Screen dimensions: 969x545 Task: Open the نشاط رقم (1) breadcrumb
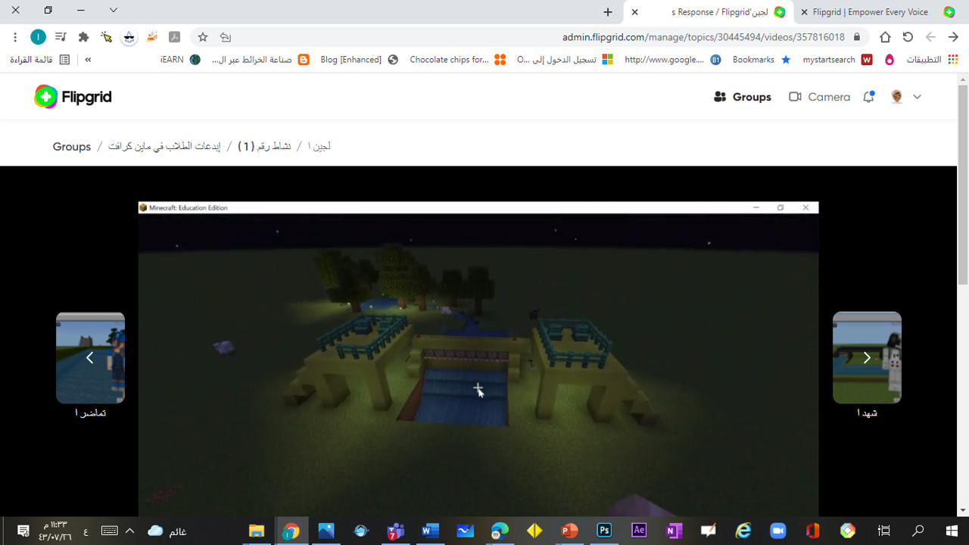click(264, 147)
